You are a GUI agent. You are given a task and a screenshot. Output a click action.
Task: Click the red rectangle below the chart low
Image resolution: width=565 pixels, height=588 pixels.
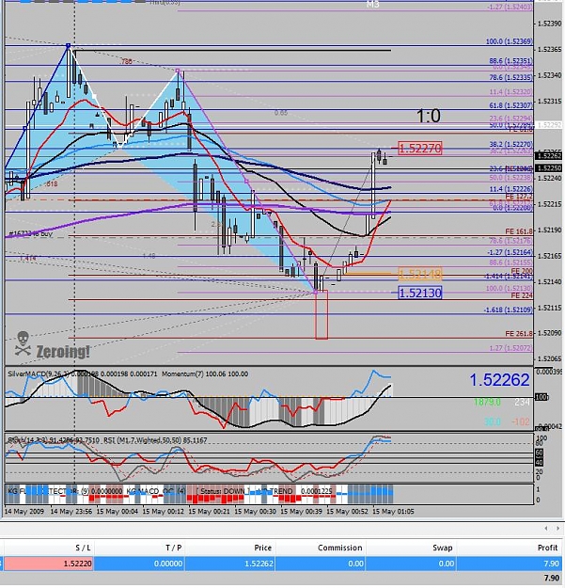point(322,314)
